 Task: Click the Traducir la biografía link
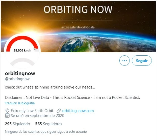click(20, 103)
